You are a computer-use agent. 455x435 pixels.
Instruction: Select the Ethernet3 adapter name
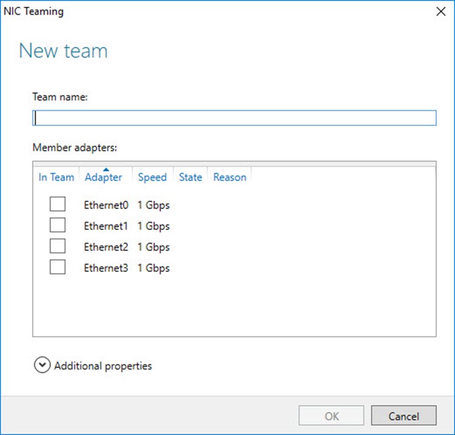click(106, 268)
